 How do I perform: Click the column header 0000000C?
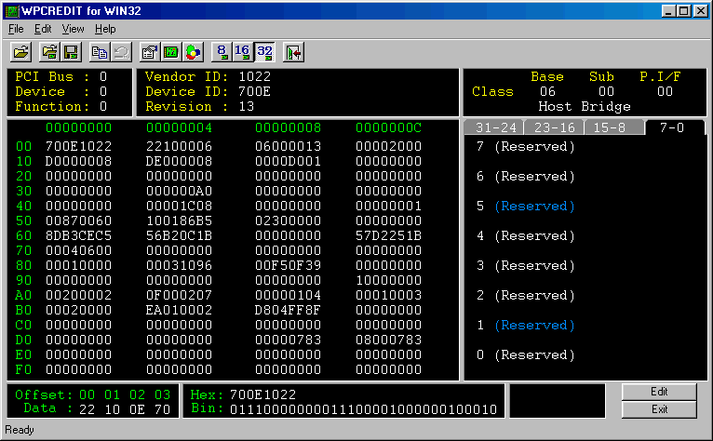tap(388, 127)
